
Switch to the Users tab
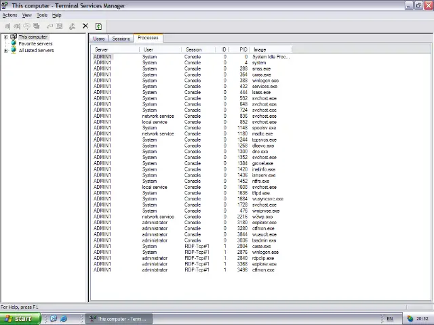(x=99, y=39)
